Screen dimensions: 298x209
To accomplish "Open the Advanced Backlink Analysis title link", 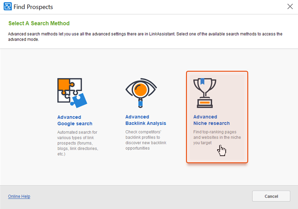I will 146,120.
